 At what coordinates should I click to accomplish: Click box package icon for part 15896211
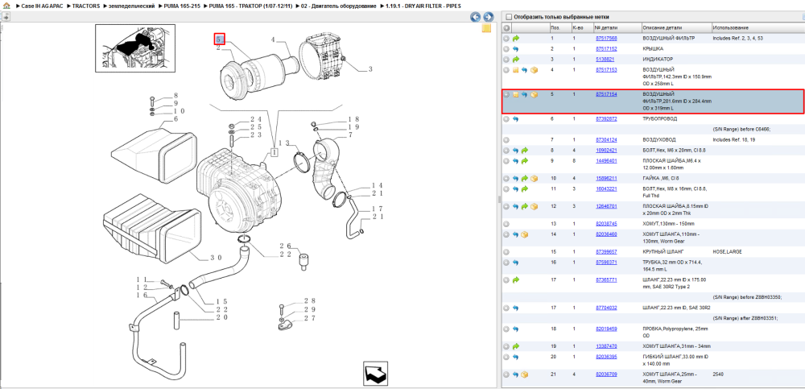click(534, 178)
